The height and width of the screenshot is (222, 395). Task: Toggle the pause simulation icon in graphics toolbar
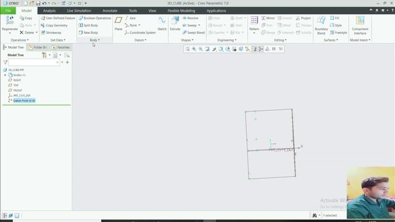point(274,49)
